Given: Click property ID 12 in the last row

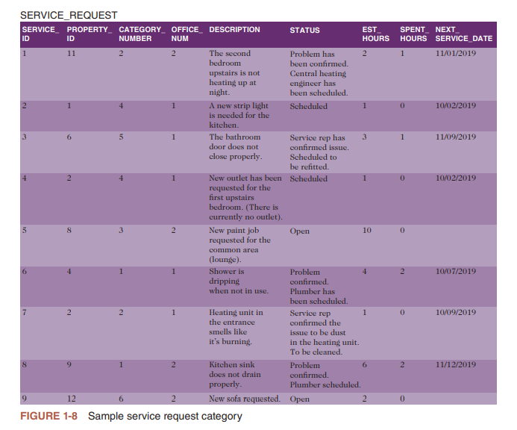Looking at the screenshot, I should point(71,399).
